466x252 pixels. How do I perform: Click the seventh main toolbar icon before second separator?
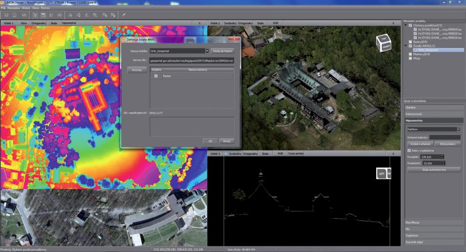(60, 15)
